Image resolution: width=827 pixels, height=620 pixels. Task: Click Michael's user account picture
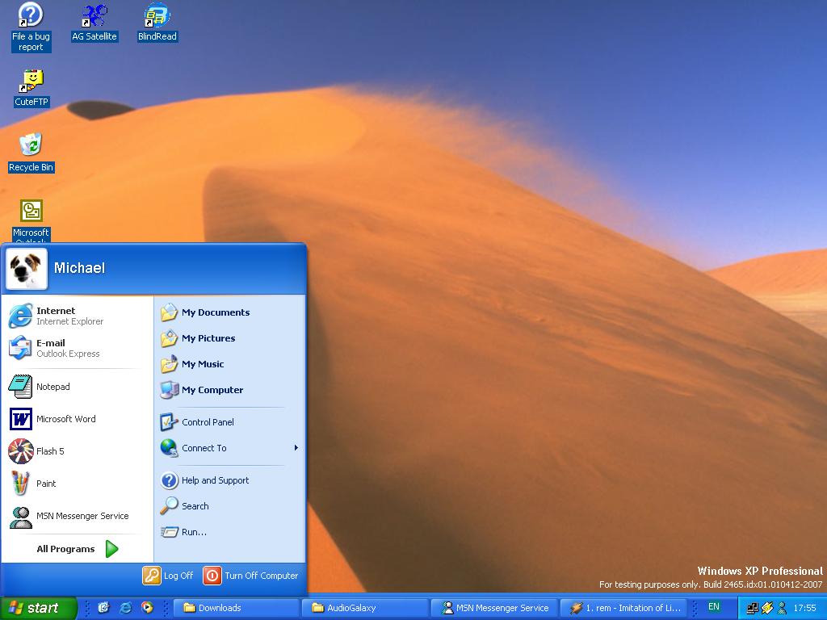click(27, 269)
